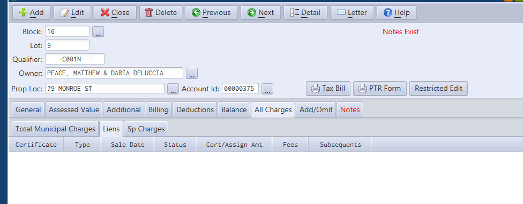Open the Sp Charges sub-tab
Image resolution: width=523 pixels, height=204 pixels.
146,129
